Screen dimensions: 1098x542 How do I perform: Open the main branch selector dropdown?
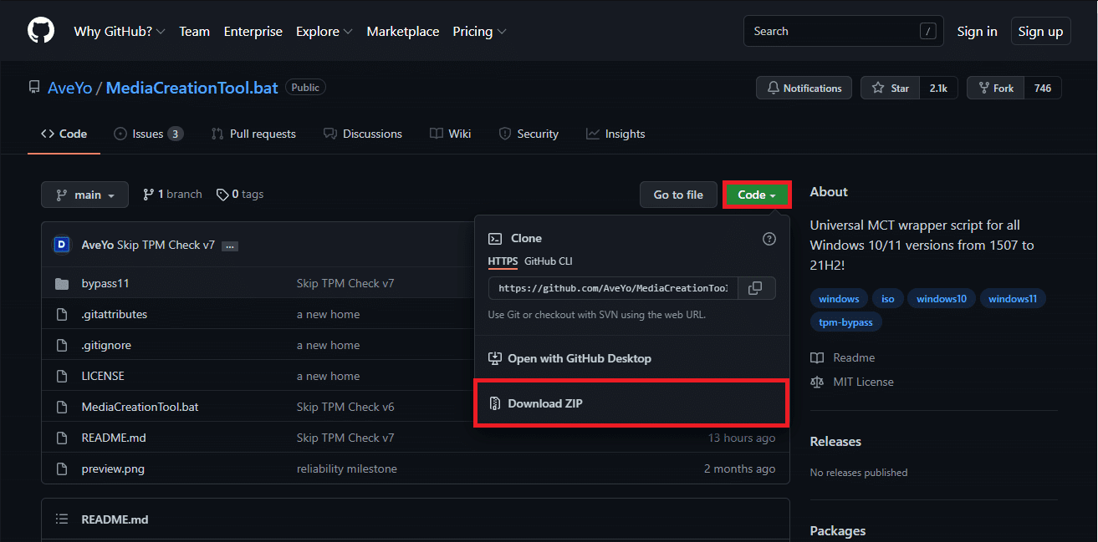(84, 195)
